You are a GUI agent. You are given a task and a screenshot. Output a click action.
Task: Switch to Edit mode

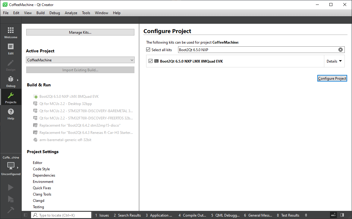click(x=11, y=49)
